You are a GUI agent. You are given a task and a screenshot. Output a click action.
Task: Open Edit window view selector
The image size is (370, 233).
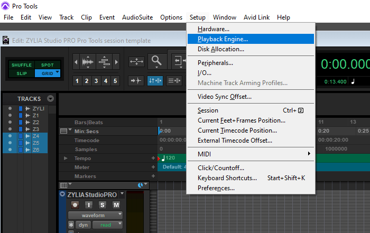tap(66, 185)
